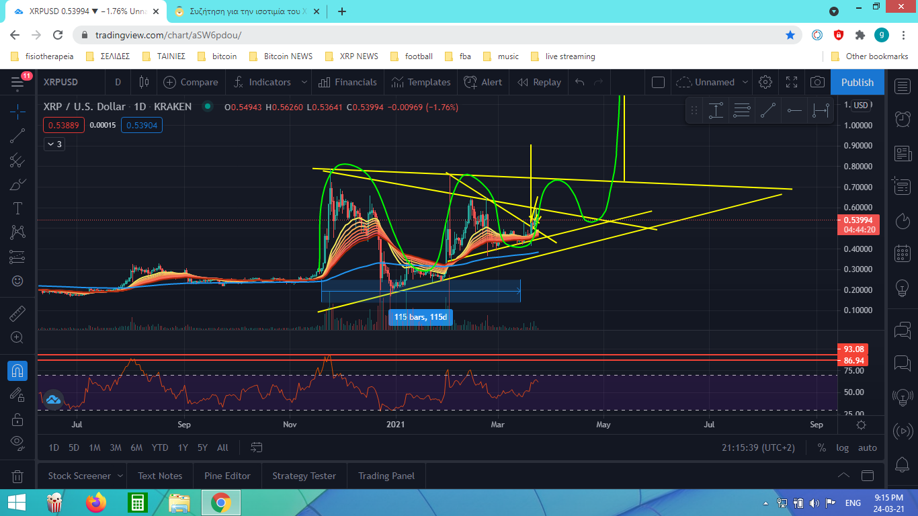Expand the collapsed indicator legend showing 3
The width and height of the screenshot is (918, 516).
tap(54, 144)
